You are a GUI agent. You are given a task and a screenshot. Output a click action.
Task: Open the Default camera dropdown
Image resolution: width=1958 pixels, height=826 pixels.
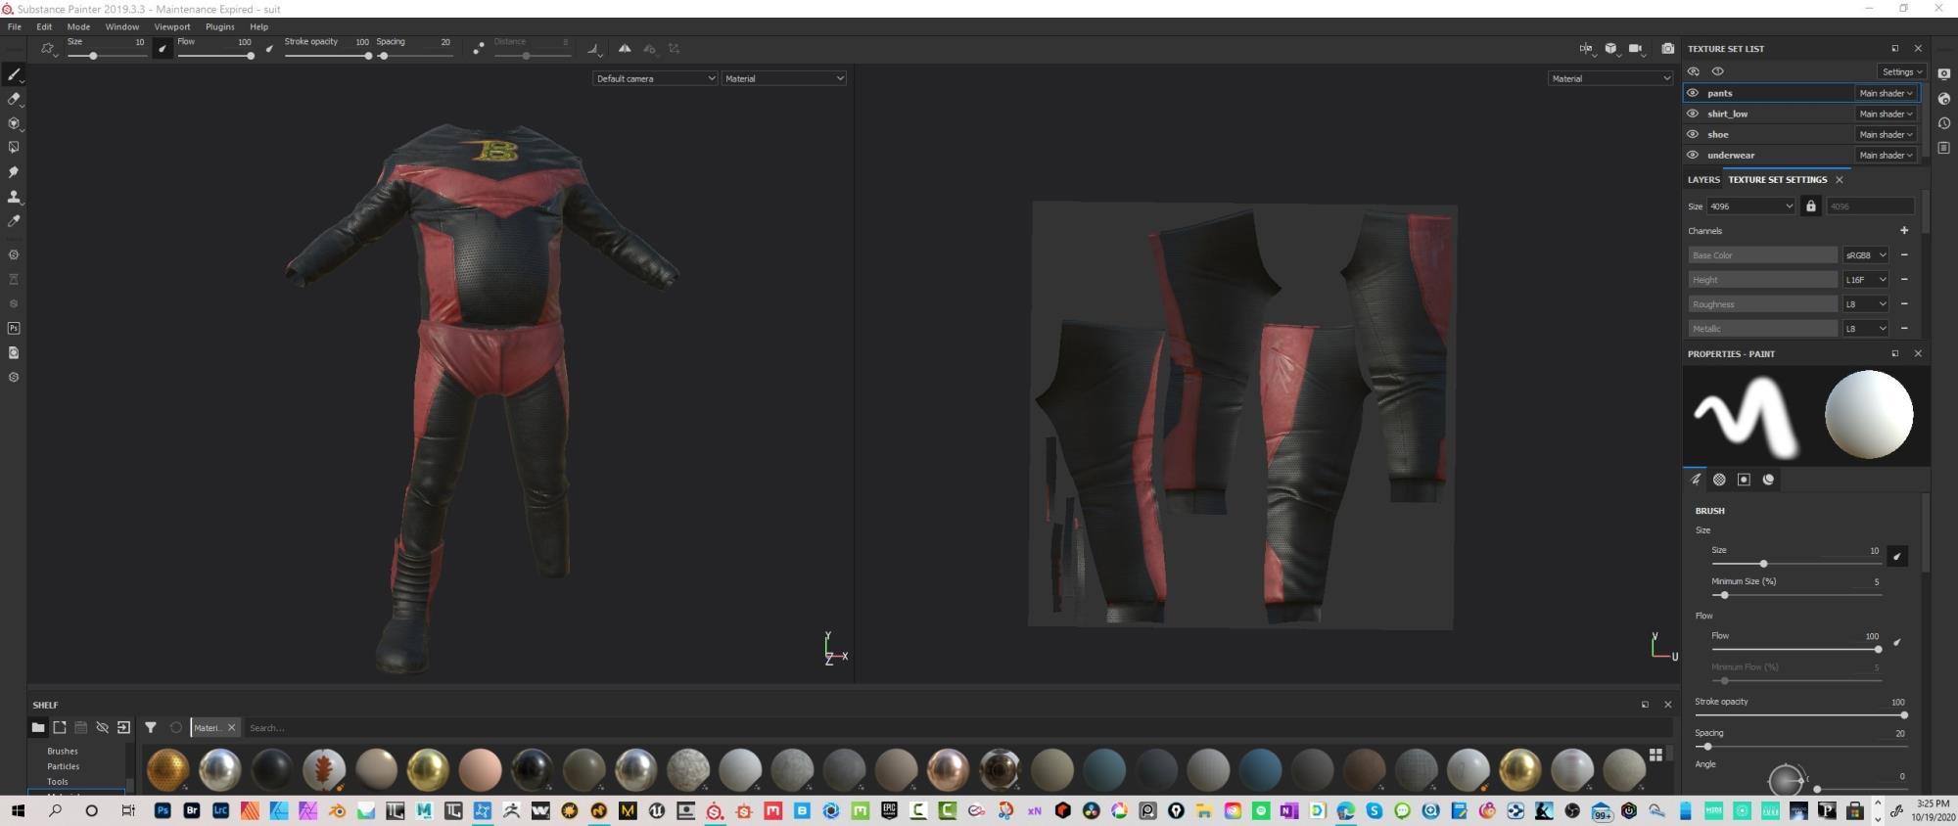point(655,78)
